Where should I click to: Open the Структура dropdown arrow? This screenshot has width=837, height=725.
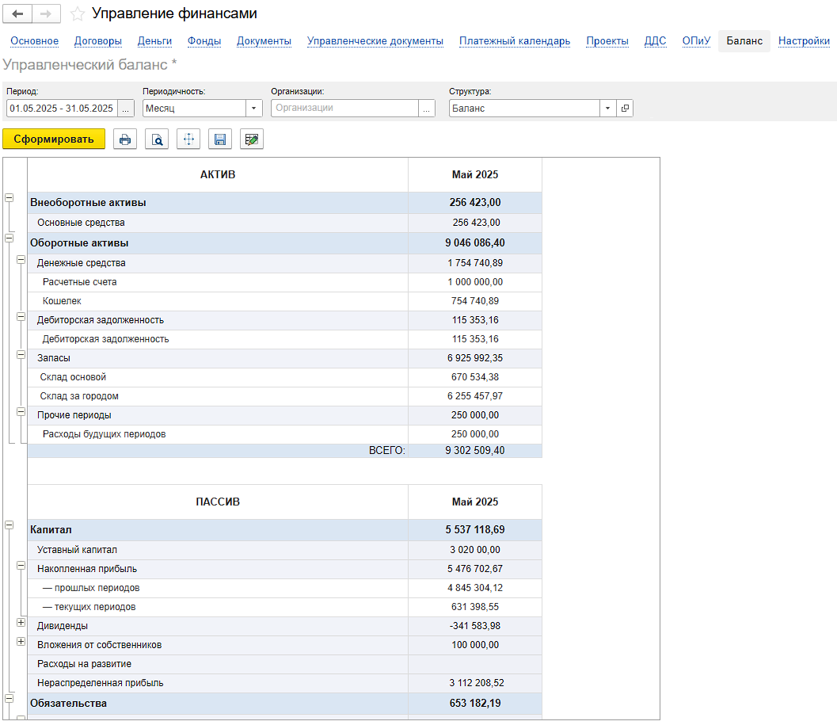(x=607, y=108)
